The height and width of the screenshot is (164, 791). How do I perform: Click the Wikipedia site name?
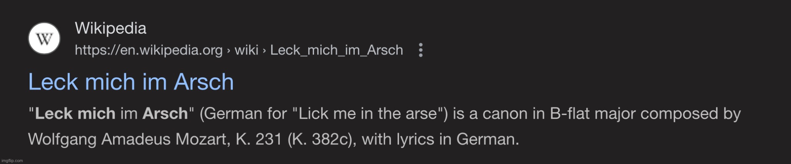pyautogui.click(x=110, y=28)
